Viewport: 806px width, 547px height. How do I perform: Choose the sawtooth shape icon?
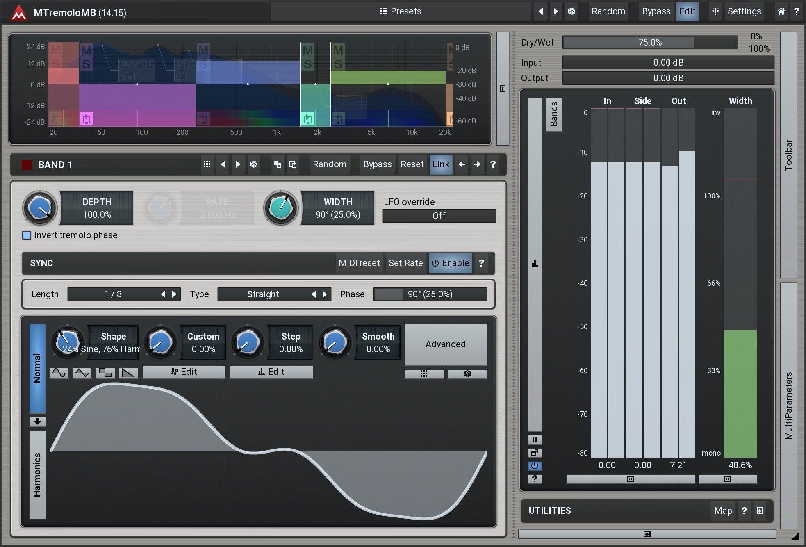tap(128, 372)
